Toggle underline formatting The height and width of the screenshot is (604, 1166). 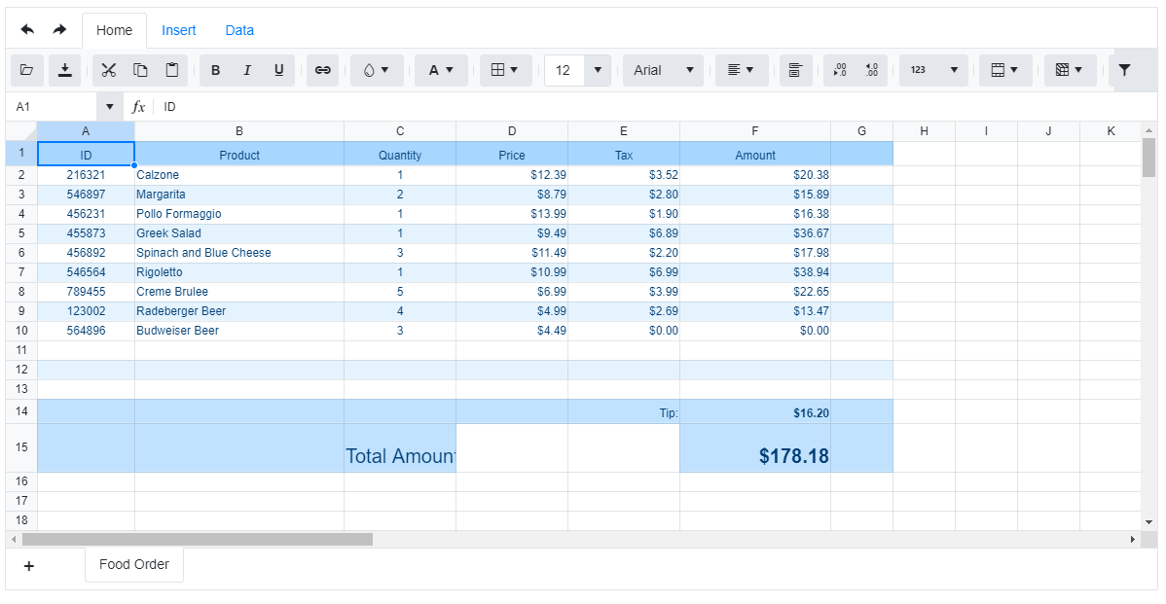coord(279,70)
